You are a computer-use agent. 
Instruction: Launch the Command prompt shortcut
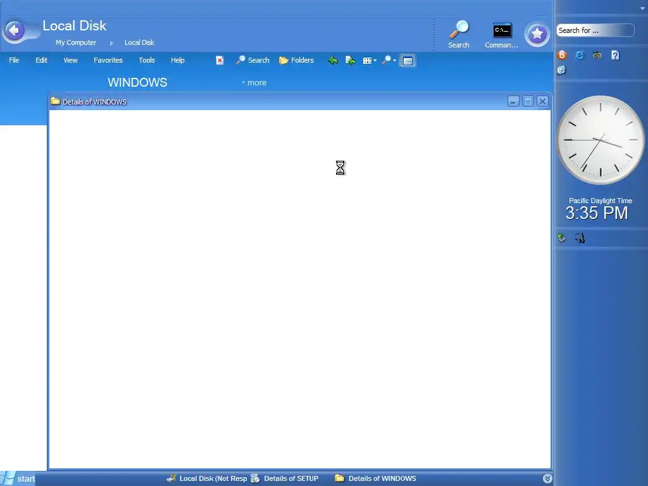(x=501, y=35)
